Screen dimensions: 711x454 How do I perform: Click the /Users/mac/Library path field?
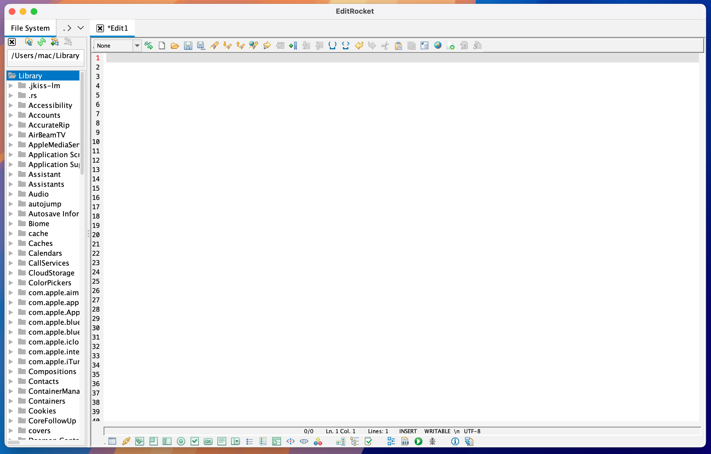pos(45,56)
